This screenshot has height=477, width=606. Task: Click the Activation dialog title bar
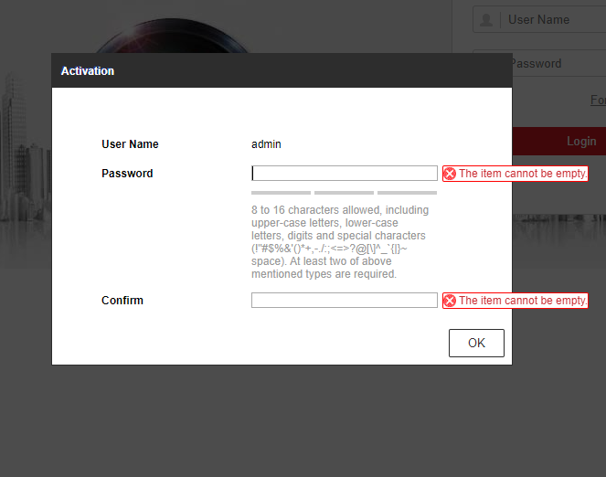pos(282,70)
